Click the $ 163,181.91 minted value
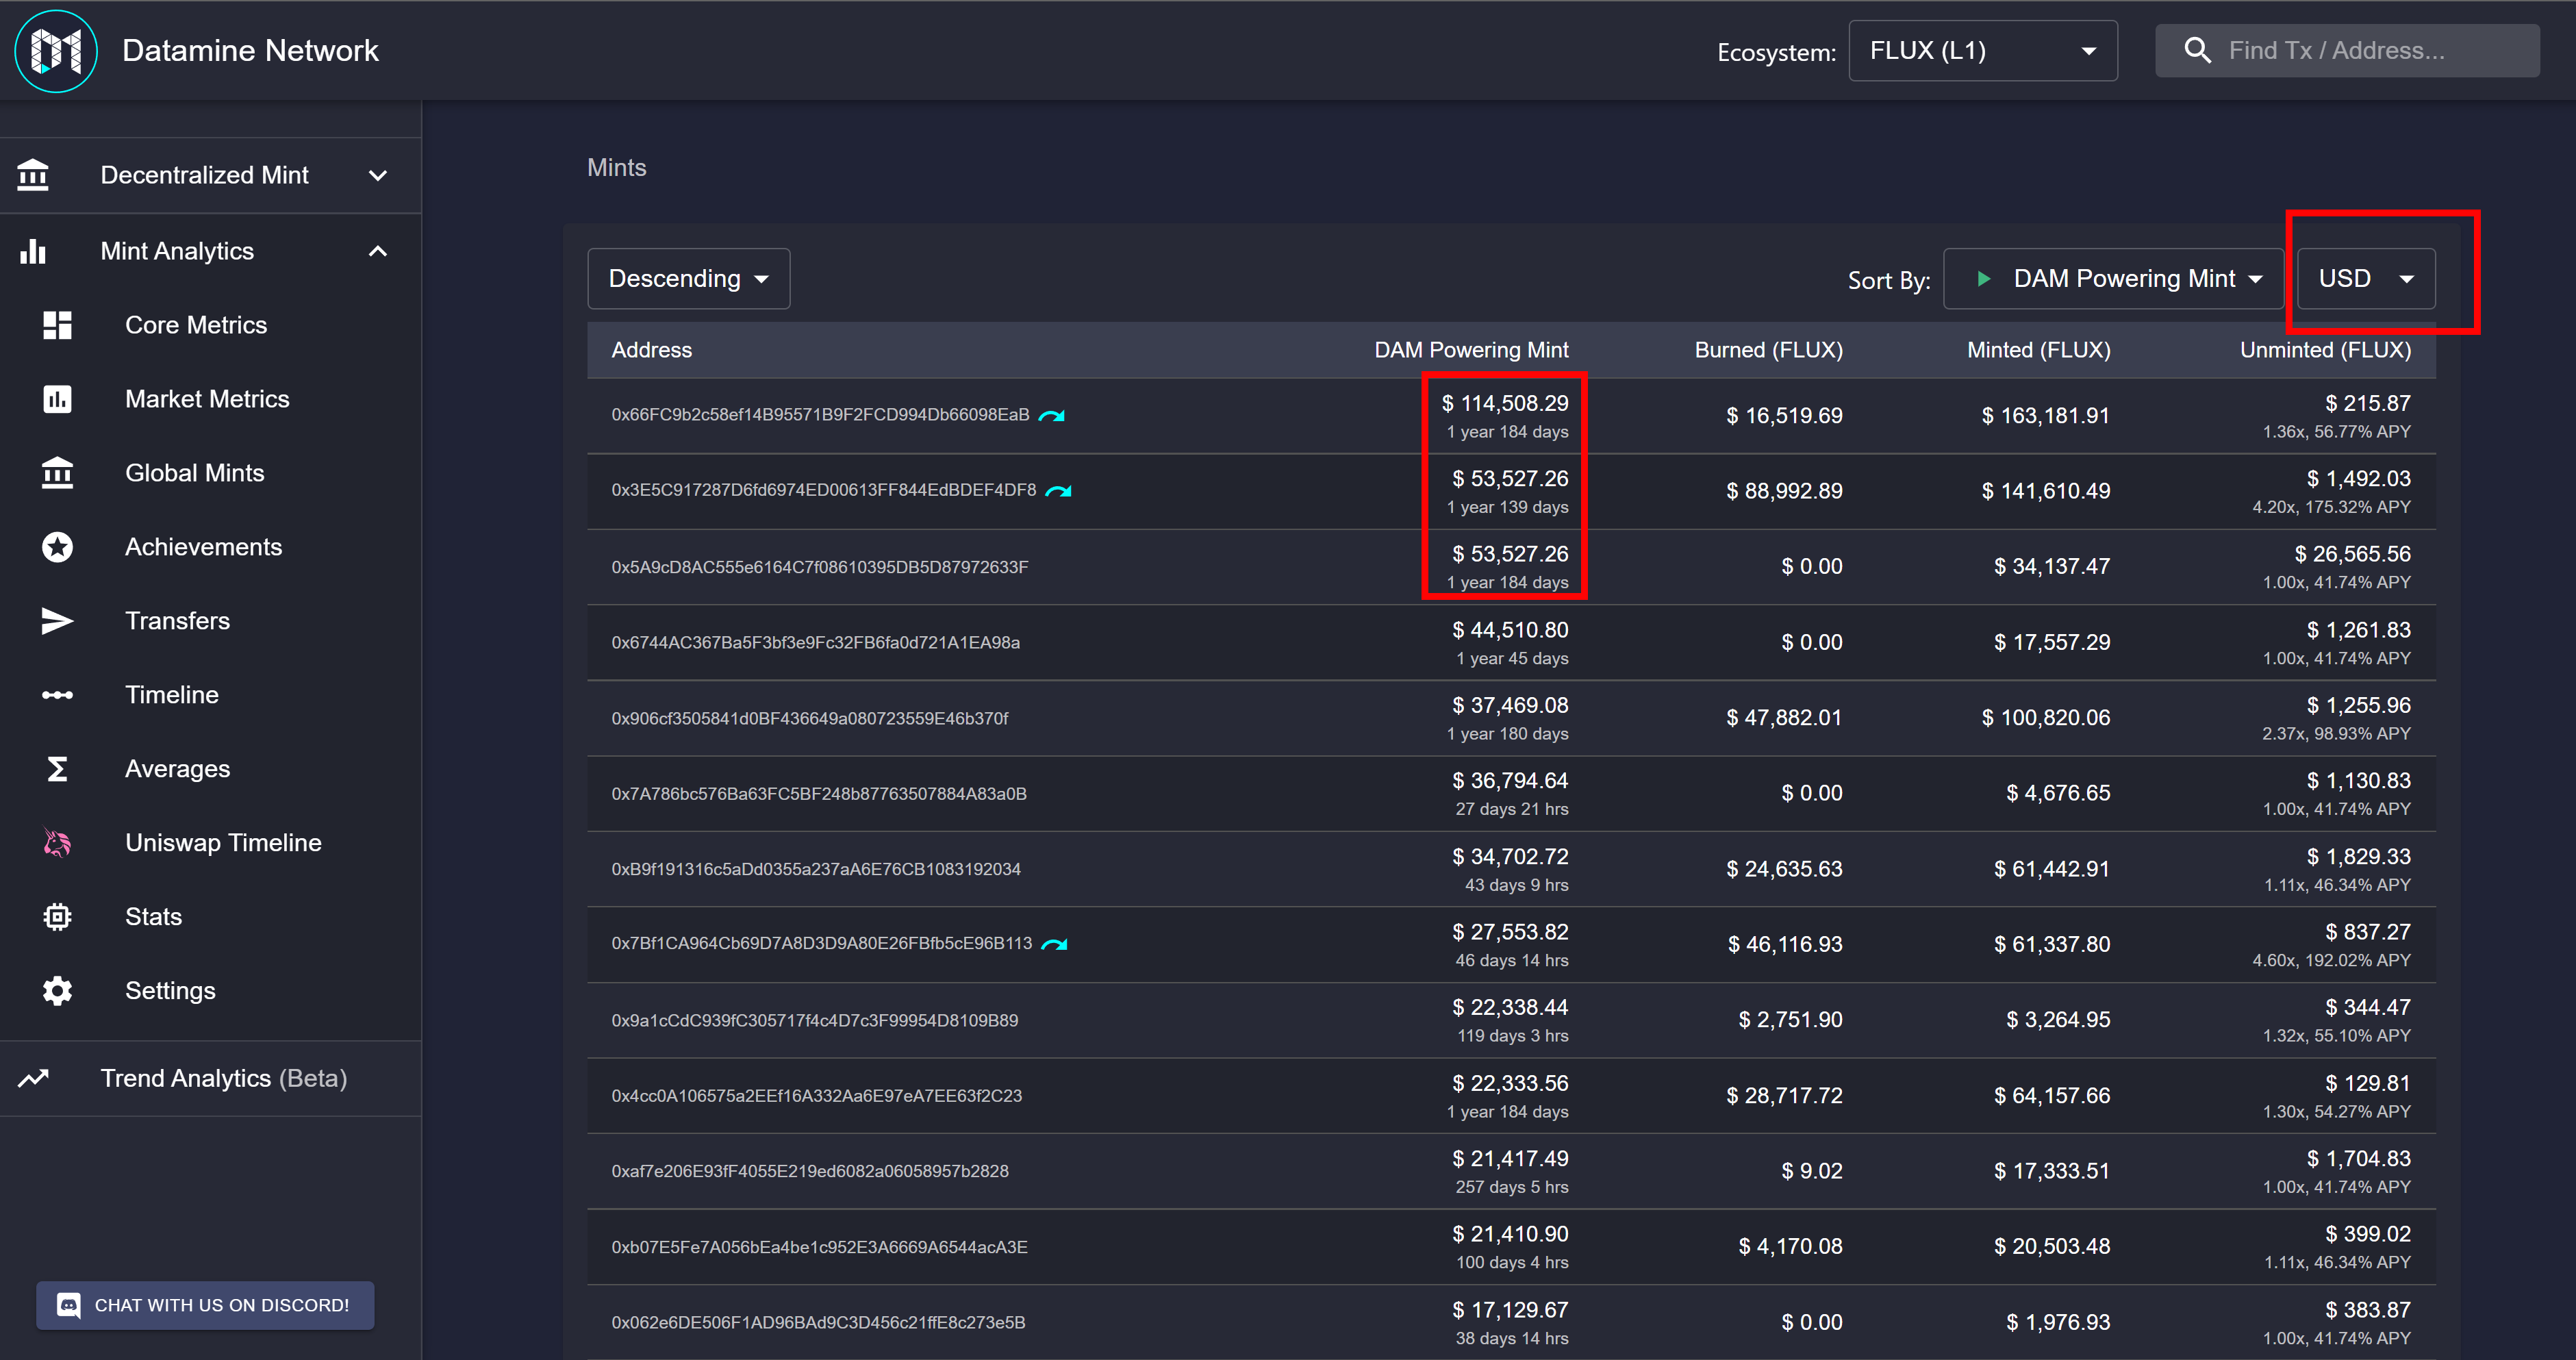Viewport: 2576px width, 1360px height. (x=2046, y=416)
